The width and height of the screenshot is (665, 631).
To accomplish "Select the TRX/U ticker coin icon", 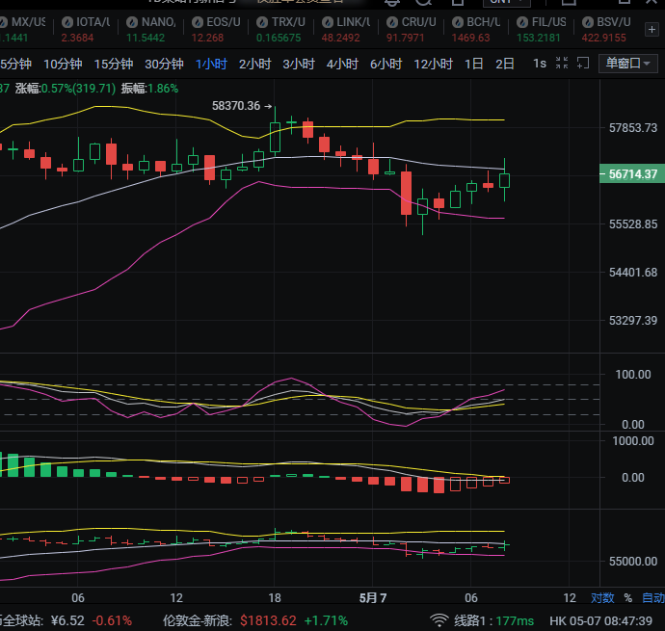I will pos(262,21).
